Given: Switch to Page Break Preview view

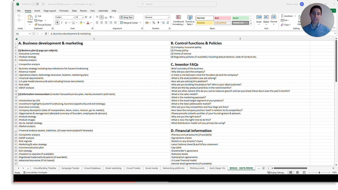Looking at the screenshot, I should (304, 173).
